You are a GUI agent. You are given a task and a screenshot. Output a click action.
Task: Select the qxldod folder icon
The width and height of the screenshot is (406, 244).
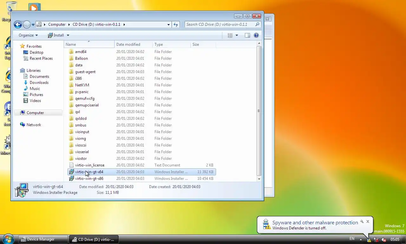71,119
